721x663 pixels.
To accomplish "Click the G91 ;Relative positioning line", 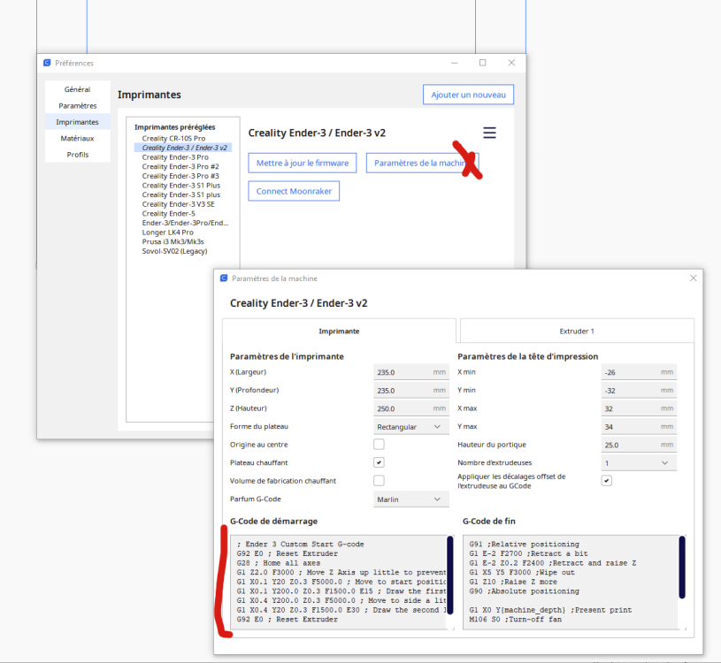I will coord(525,544).
